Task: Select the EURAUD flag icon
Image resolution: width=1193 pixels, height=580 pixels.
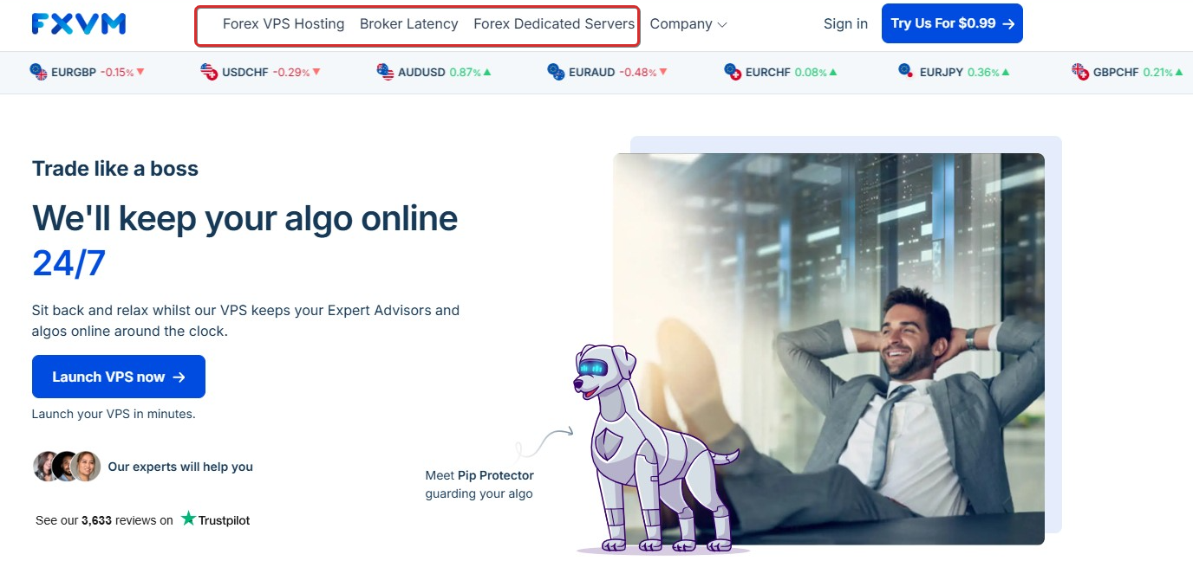Action: [x=557, y=72]
